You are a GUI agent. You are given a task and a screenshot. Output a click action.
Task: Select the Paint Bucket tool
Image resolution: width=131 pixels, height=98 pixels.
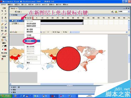(x=6, y=31)
